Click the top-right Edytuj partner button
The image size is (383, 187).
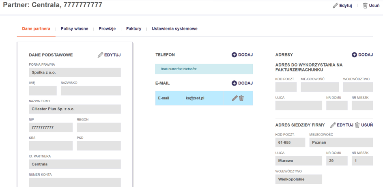tap(342, 6)
